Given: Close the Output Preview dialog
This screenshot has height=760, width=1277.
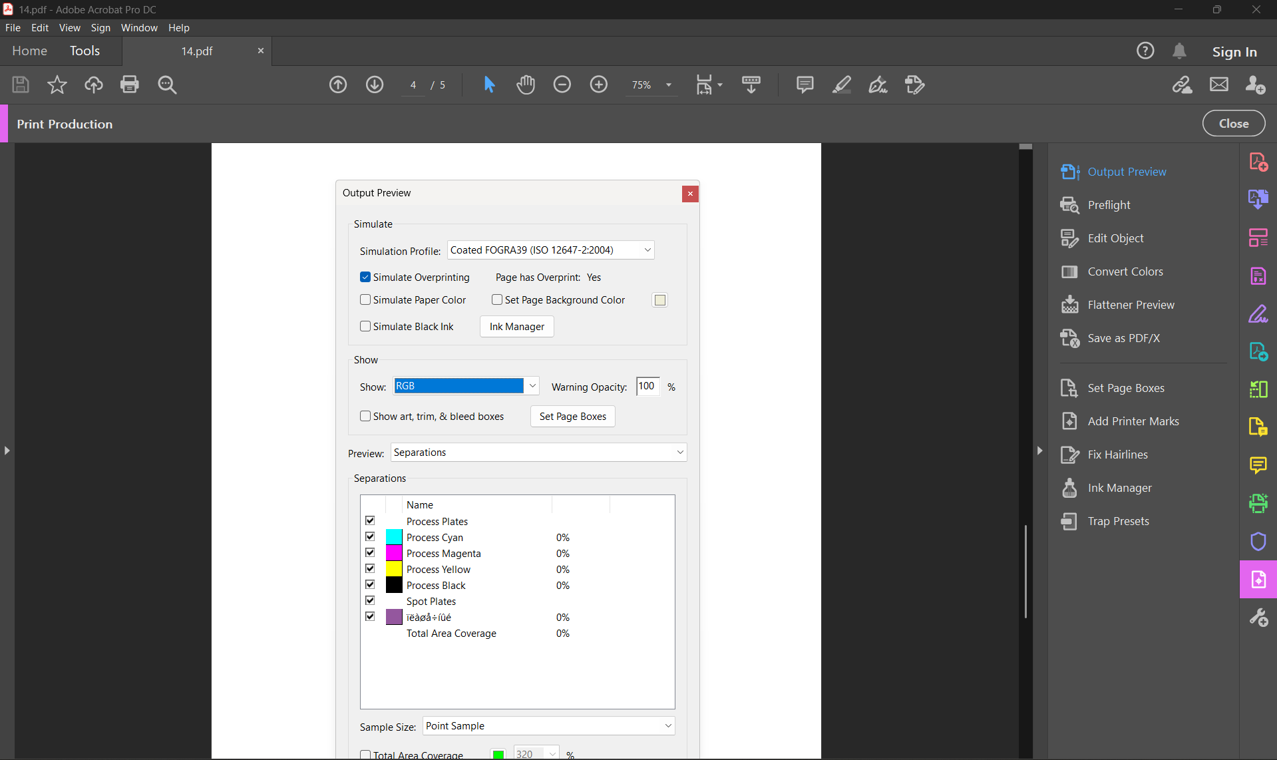Looking at the screenshot, I should point(690,194).
